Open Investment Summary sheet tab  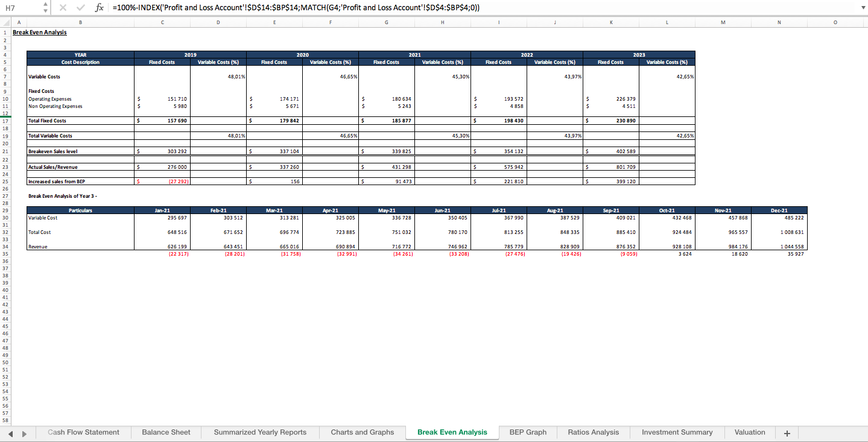pyautogui.click(x=677, y=432)
